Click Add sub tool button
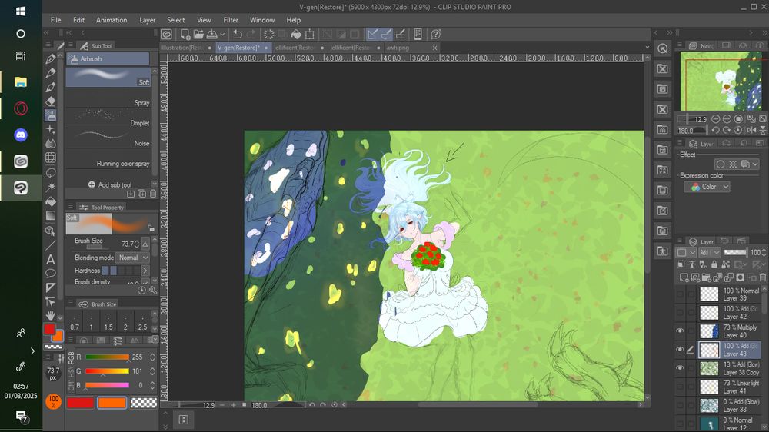This screenshot has height=432, width=769. (x=109, y=184)
